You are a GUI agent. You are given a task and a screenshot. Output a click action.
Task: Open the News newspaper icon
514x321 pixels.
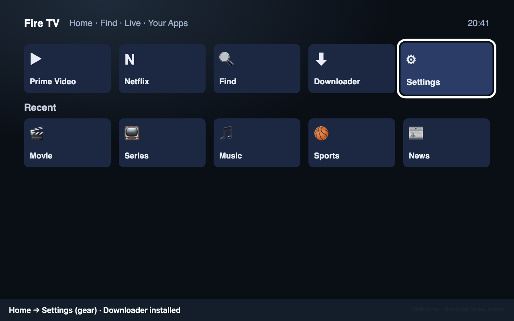point(416,133)
